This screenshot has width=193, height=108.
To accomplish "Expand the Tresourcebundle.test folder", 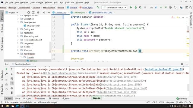I will pos(18,40).
